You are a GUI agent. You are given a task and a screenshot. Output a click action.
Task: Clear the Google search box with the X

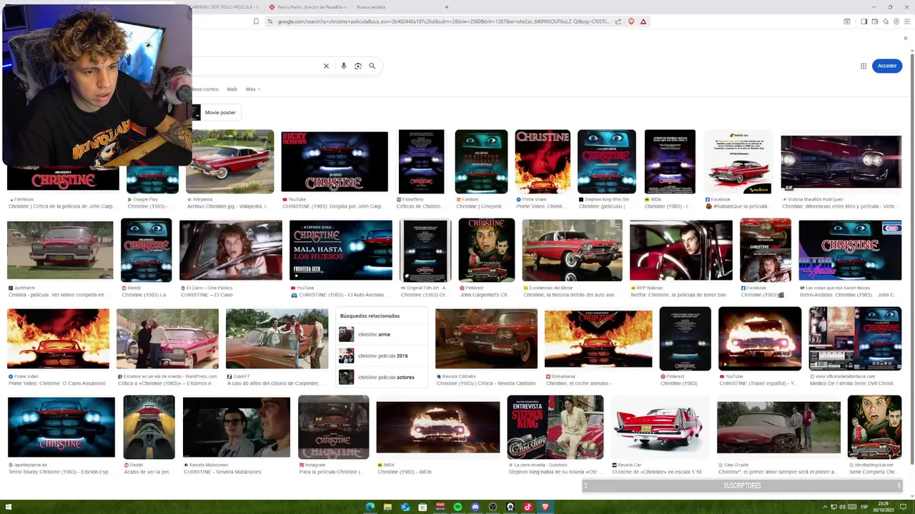[326, 66]
